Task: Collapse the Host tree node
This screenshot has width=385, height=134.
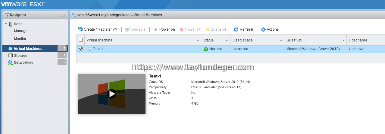Action: pyautogui.click(x=6, y=24)
